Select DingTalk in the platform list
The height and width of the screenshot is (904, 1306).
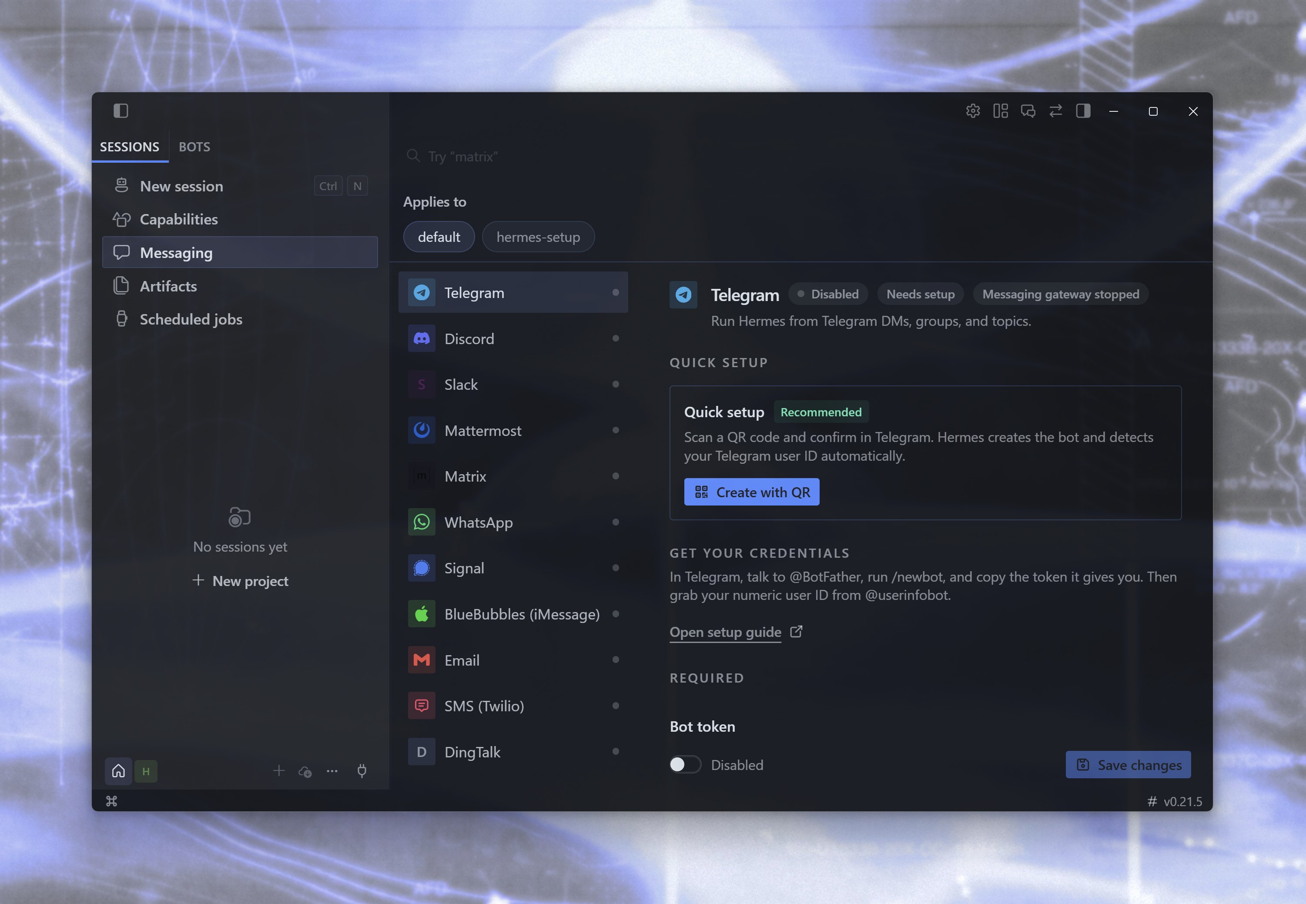click(x=513, y=752)
